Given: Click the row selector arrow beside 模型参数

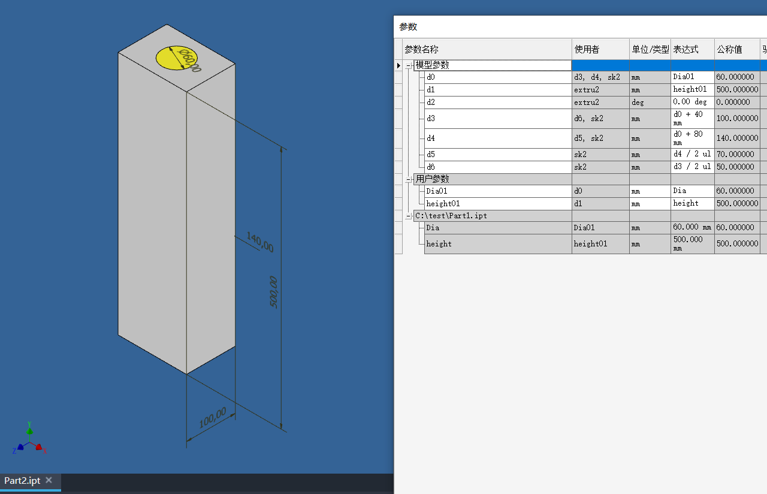Looking at the screenshot, I should (399, 65).
